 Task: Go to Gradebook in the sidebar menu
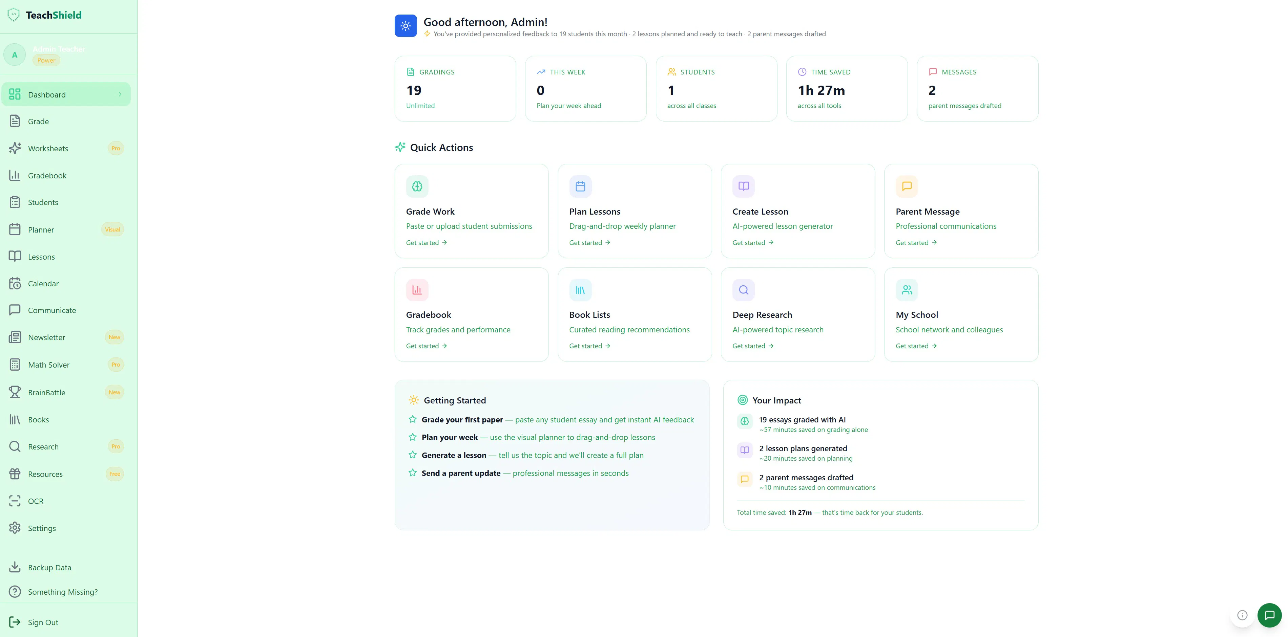[66, 175]
